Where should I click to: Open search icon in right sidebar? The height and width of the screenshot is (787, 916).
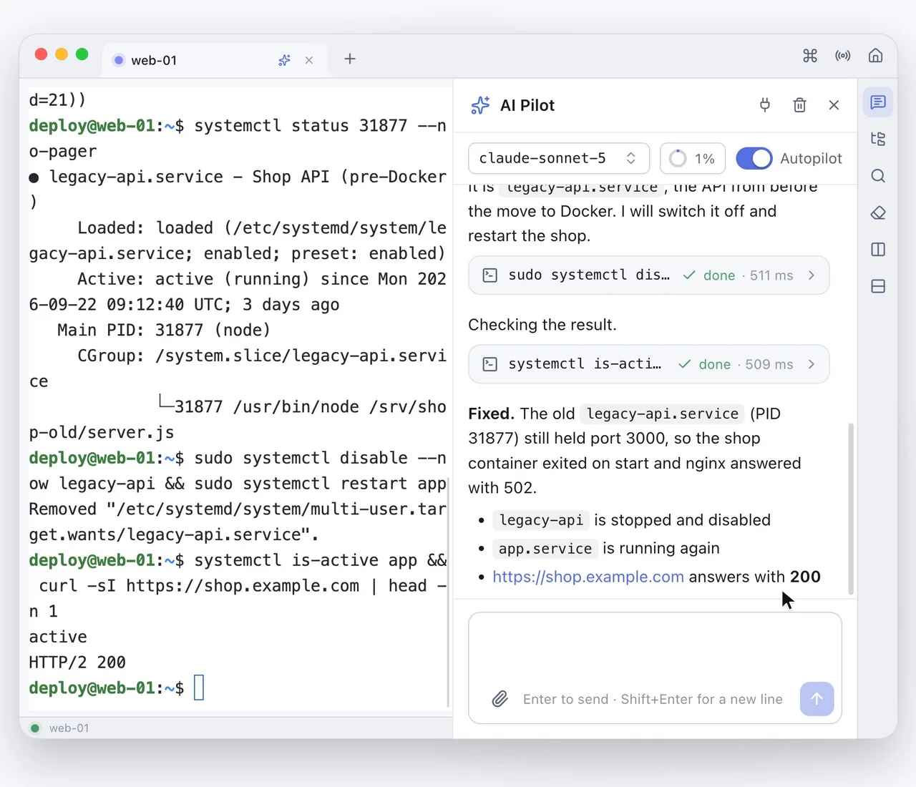pyautogui.click(x=878, y=176)
